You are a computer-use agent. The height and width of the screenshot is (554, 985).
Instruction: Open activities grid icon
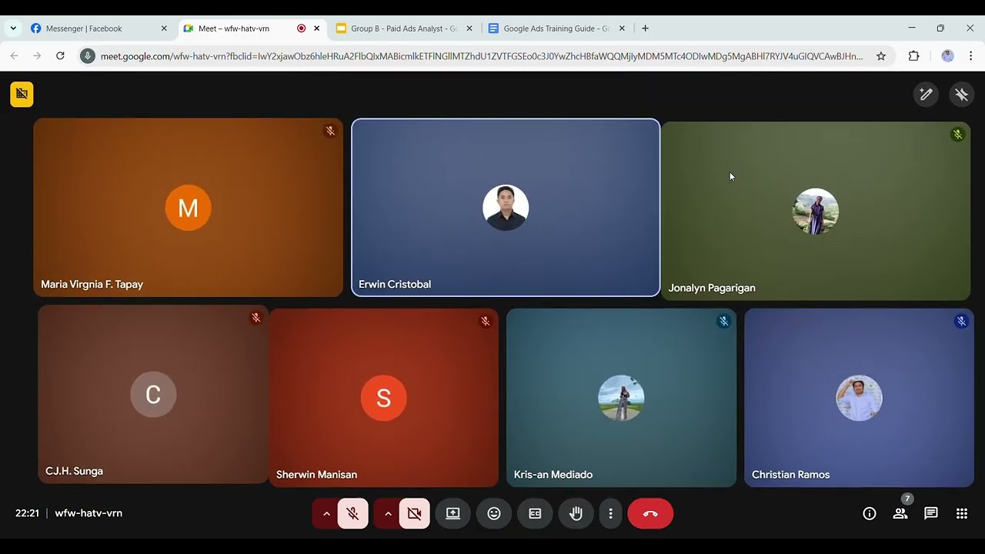point(962,513)
